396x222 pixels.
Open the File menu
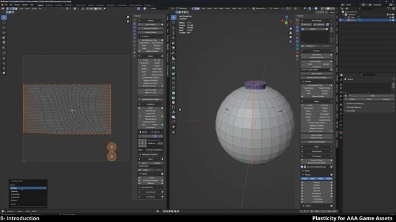[6, 5]
